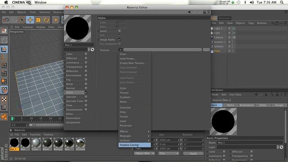288x162 pixels.
Task: Select the Model mode icon in left sidebar
Action: coord(4,49)
